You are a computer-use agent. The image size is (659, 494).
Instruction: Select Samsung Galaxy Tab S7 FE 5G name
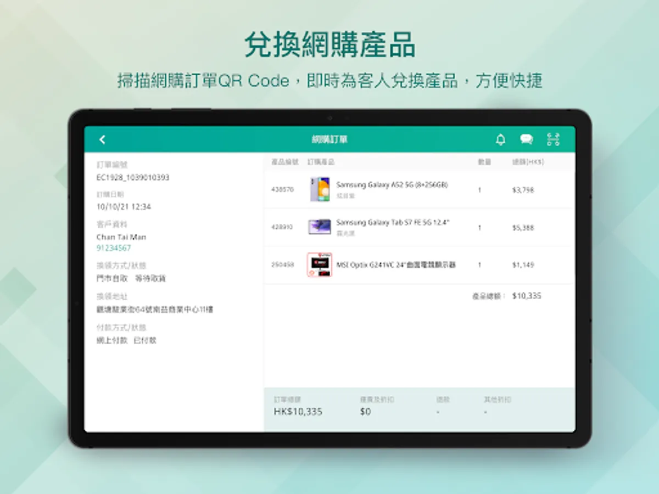393,222
